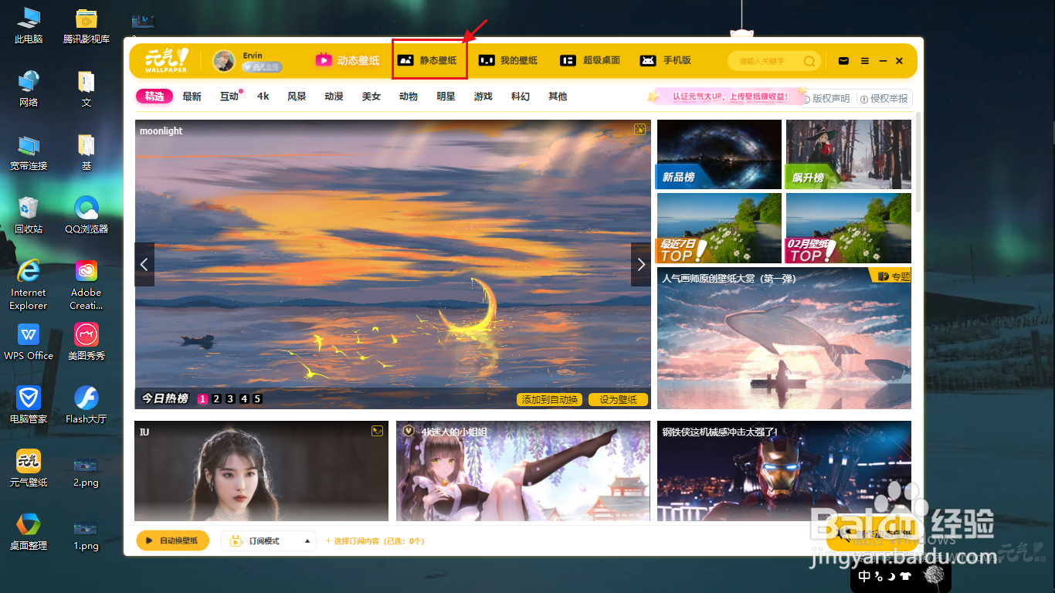Open the 侵权举报 infringement report link
Viewport: 1055px width, 593px height.
pos(884,99)
